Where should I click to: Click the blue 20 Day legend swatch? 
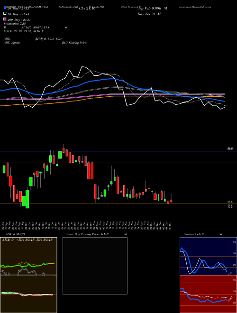(x=5, y=8)
